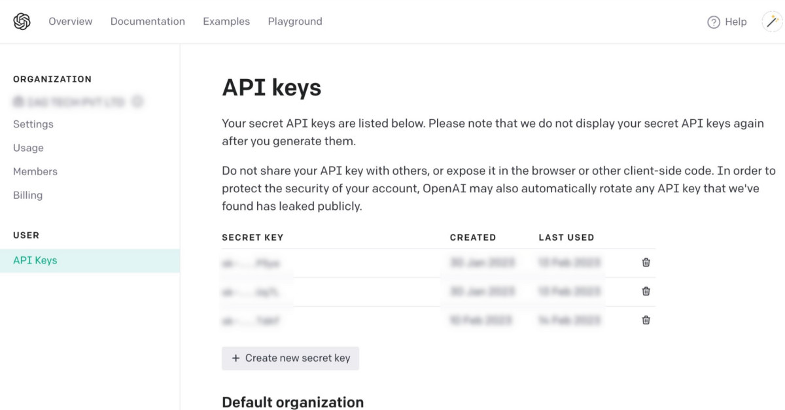The image size is (785, 410).
Task: Open the profile avatar in top right
Action: pyautogui.click(x=773, y=22)
